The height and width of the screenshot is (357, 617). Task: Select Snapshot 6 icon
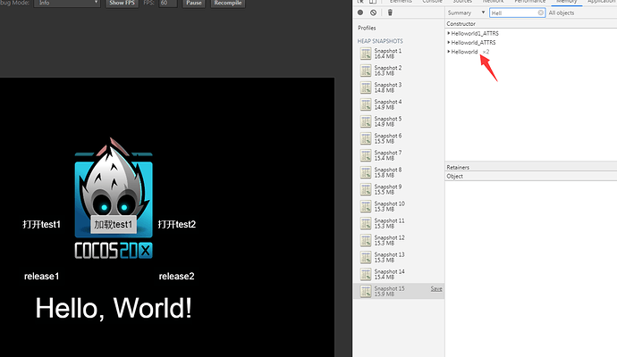[366, 138]
